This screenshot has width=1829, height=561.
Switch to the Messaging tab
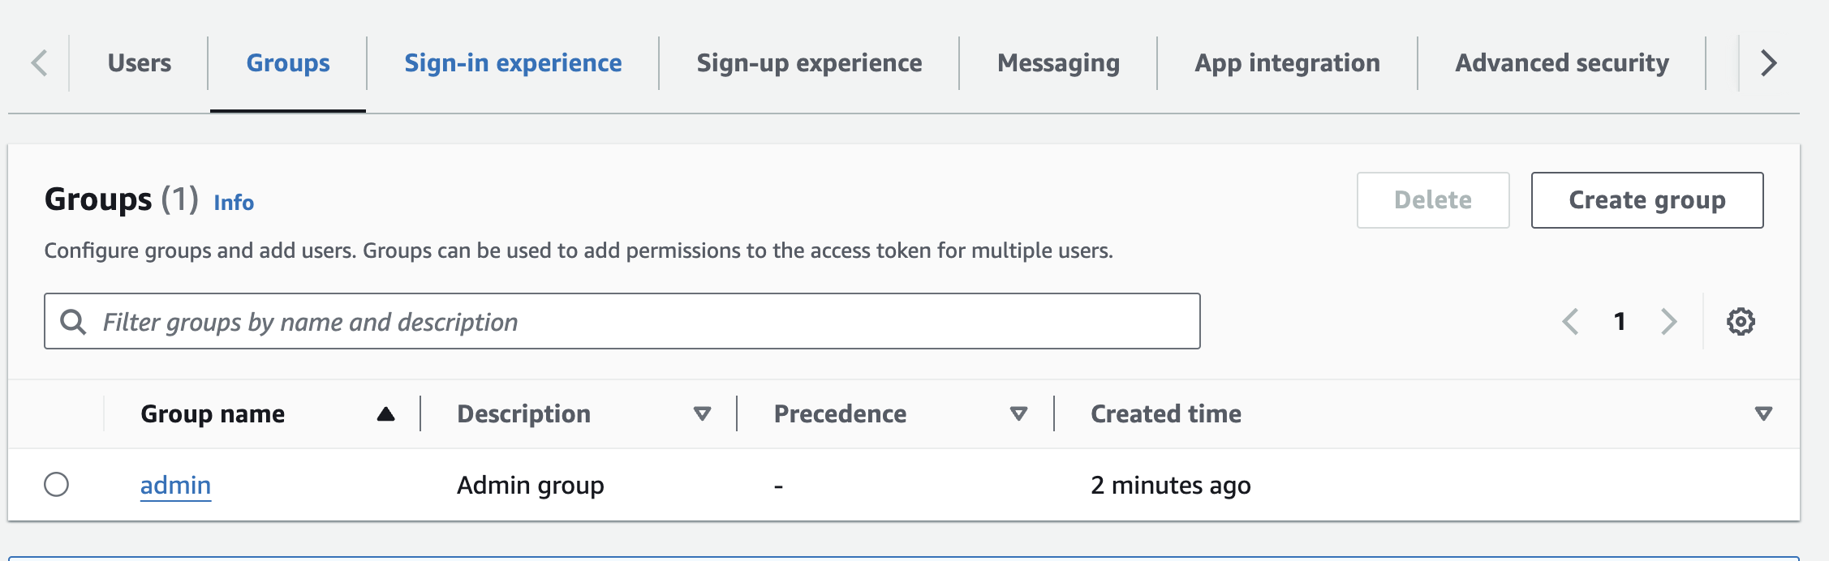[1058, 63]
